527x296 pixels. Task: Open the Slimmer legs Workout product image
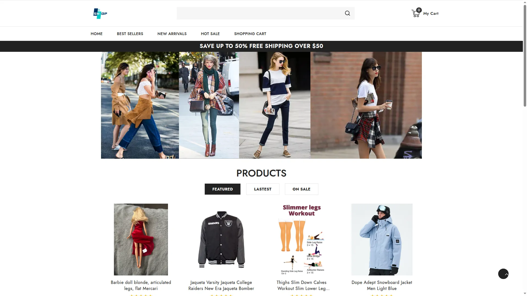pyautogui.click(x=302, y=239)
